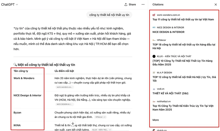Image resolution: width=220 pixels, height=131 pixels.
Task: Click the vcdi.vn citation favicon
Action: [x=154, y=89]
